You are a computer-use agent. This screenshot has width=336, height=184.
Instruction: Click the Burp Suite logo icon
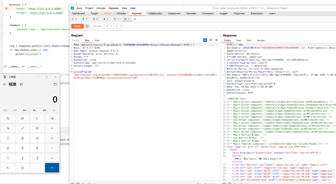pos(72,8)
